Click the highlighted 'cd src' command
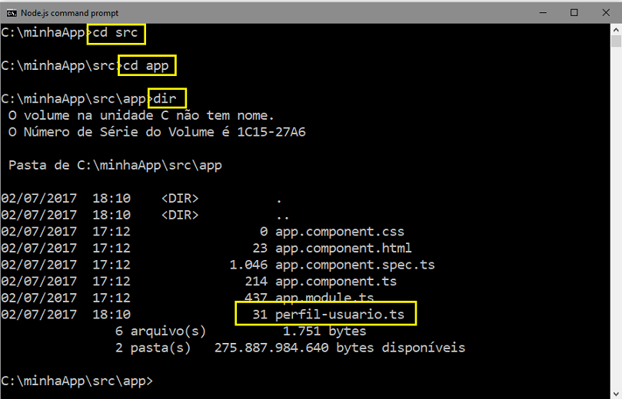622x399 pixels. tap(116, 34)
